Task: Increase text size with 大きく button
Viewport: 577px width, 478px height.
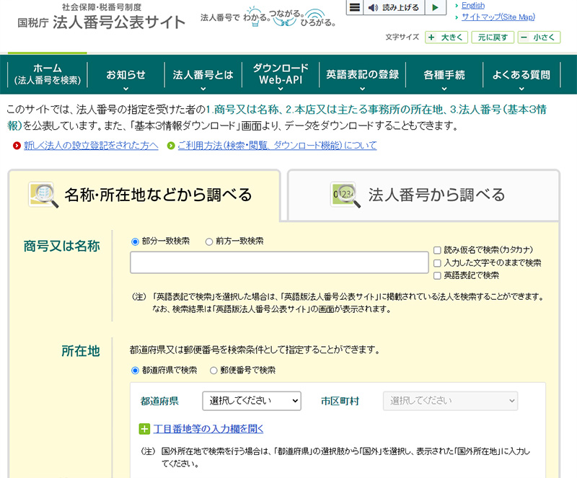Action: pos(446,37)
